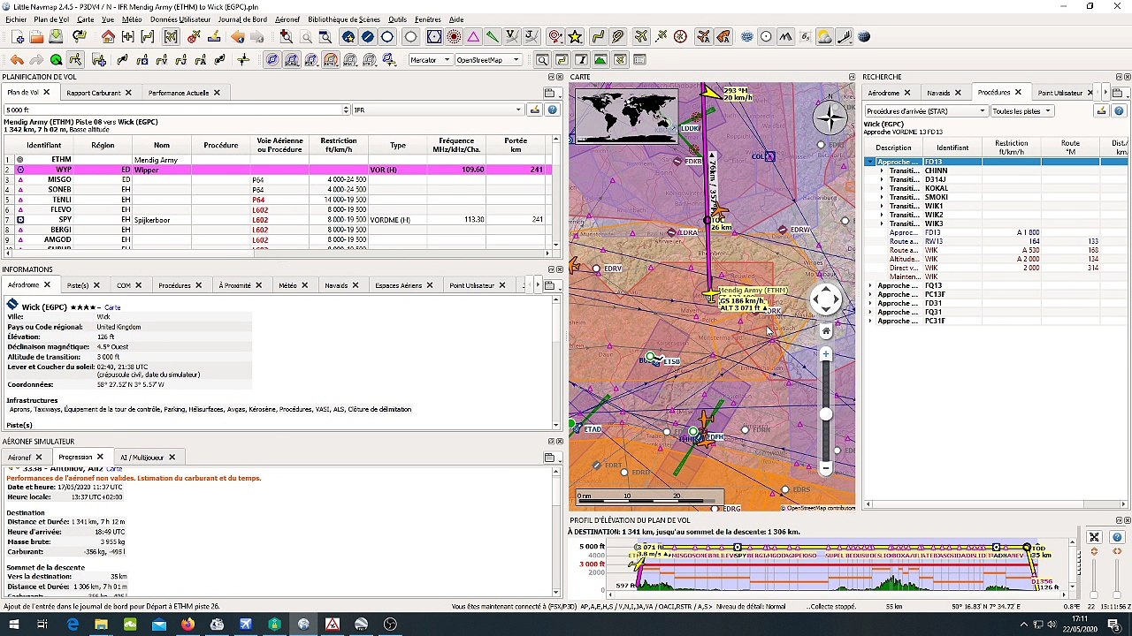Switch to the Rapport Carburant tab

click(93, 93)
